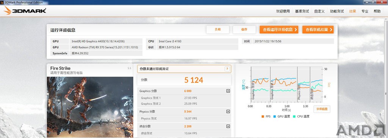Click the 3DMark logo in the header
The height and width of the screenshot is (138, 388).
25,11
